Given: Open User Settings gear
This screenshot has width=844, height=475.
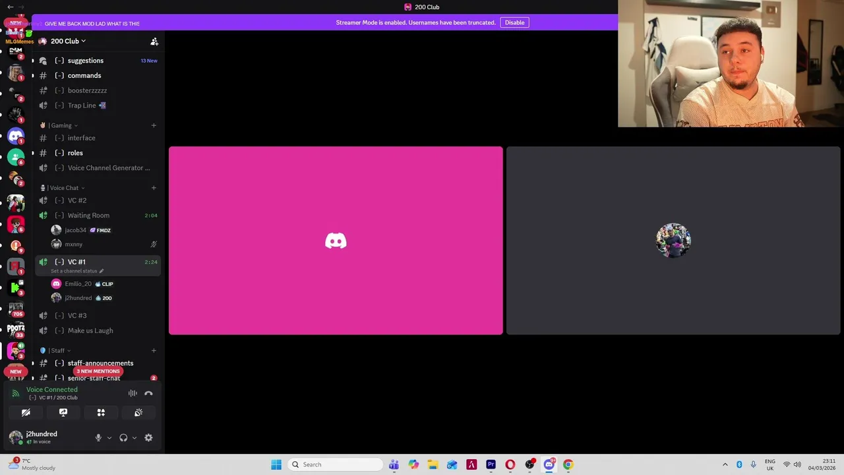Looking at the screenshot, I should pos(148,437).
